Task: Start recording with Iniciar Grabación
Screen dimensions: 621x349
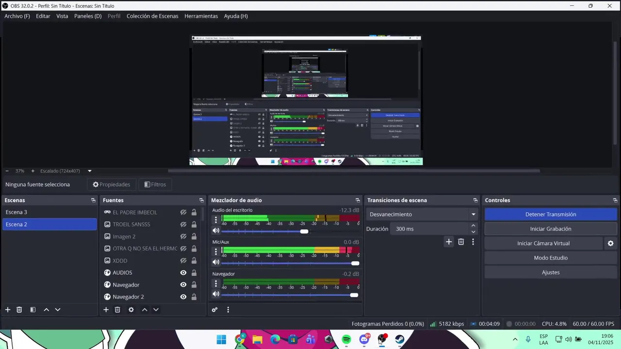Action: click(x=551, y=229)
